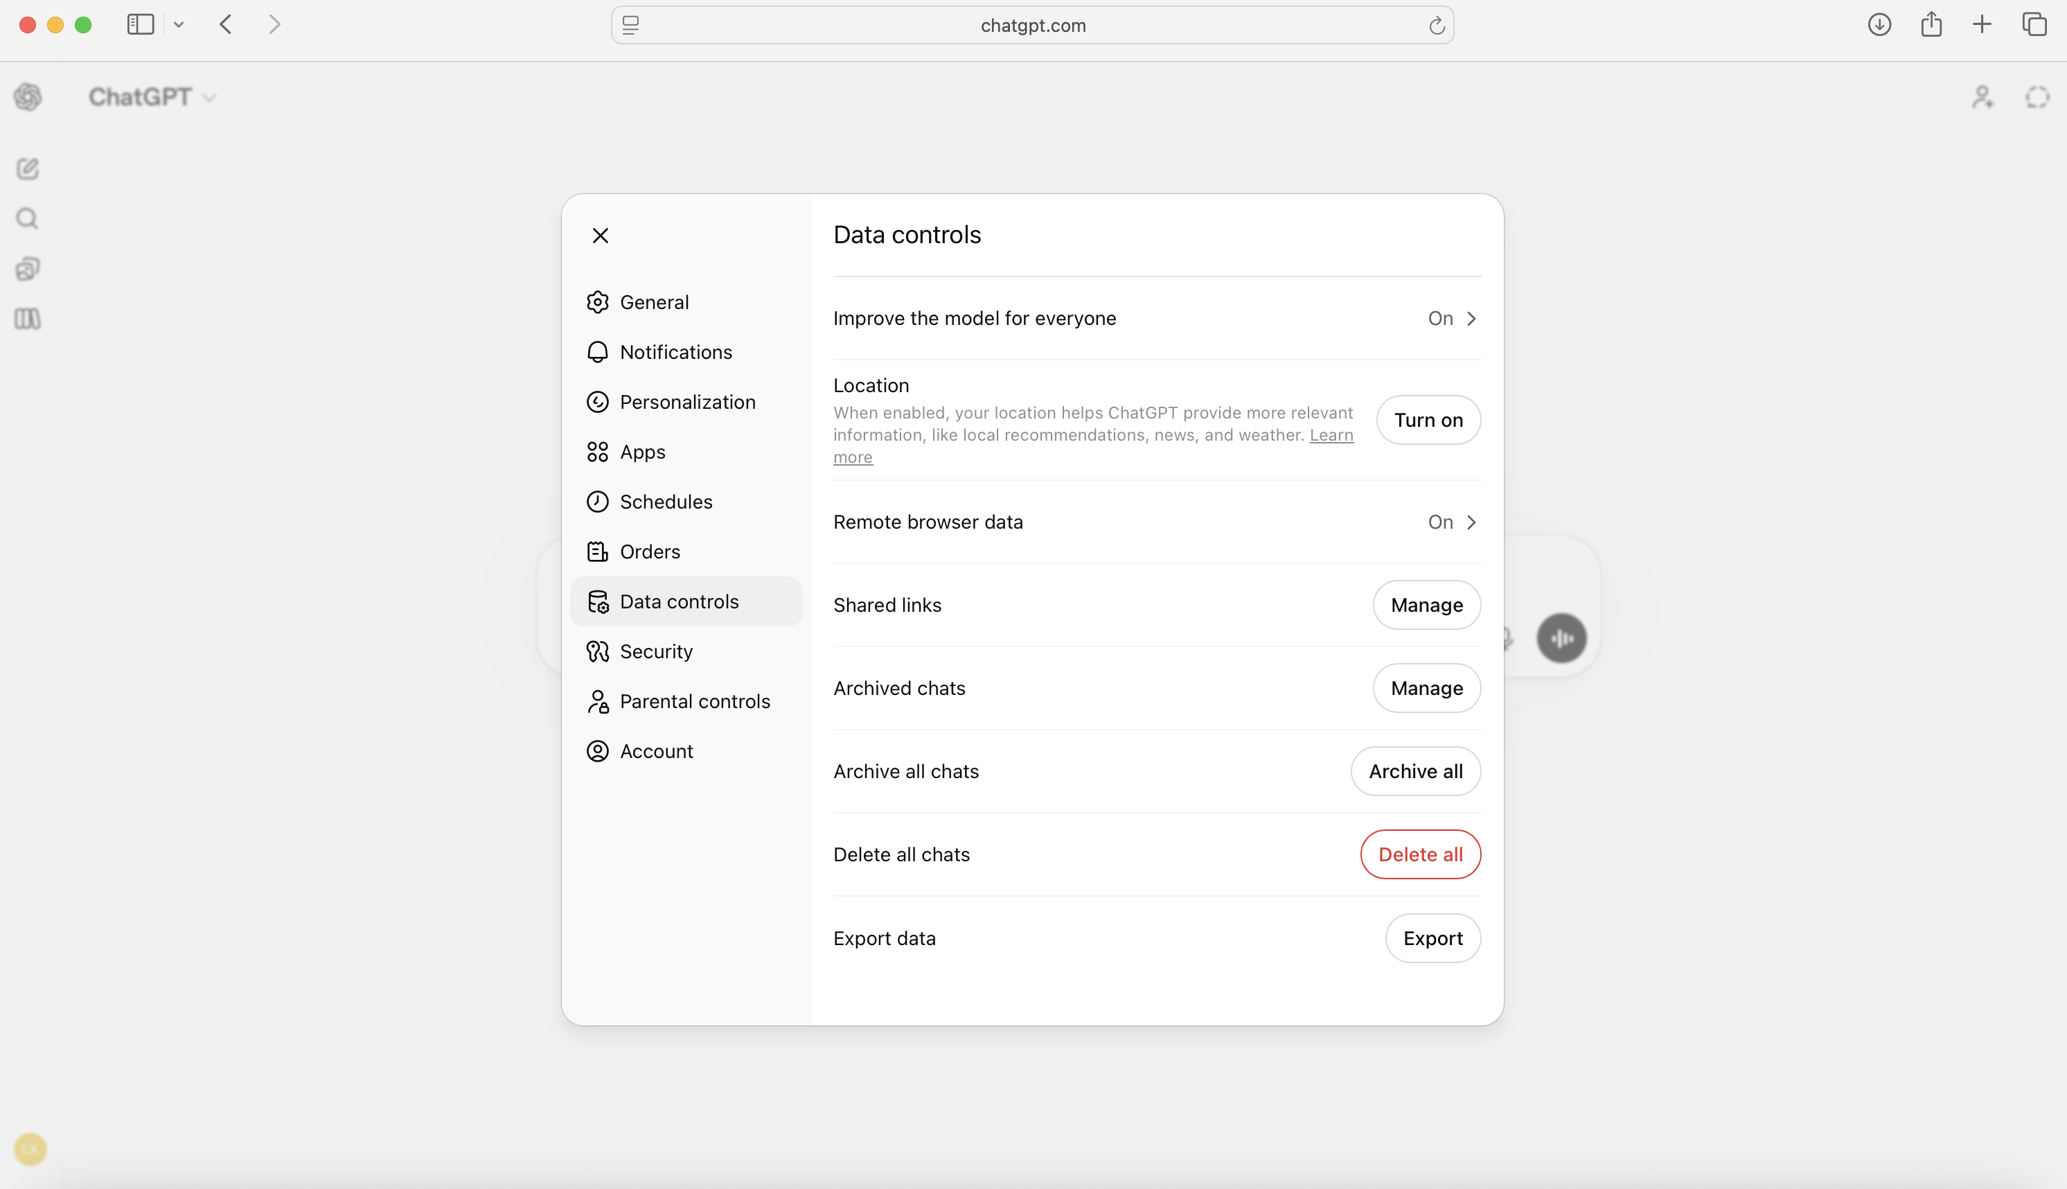Click the Notifications bell icon
The height and width of the screenshot is (1189, 2067).
pos(598,352)
